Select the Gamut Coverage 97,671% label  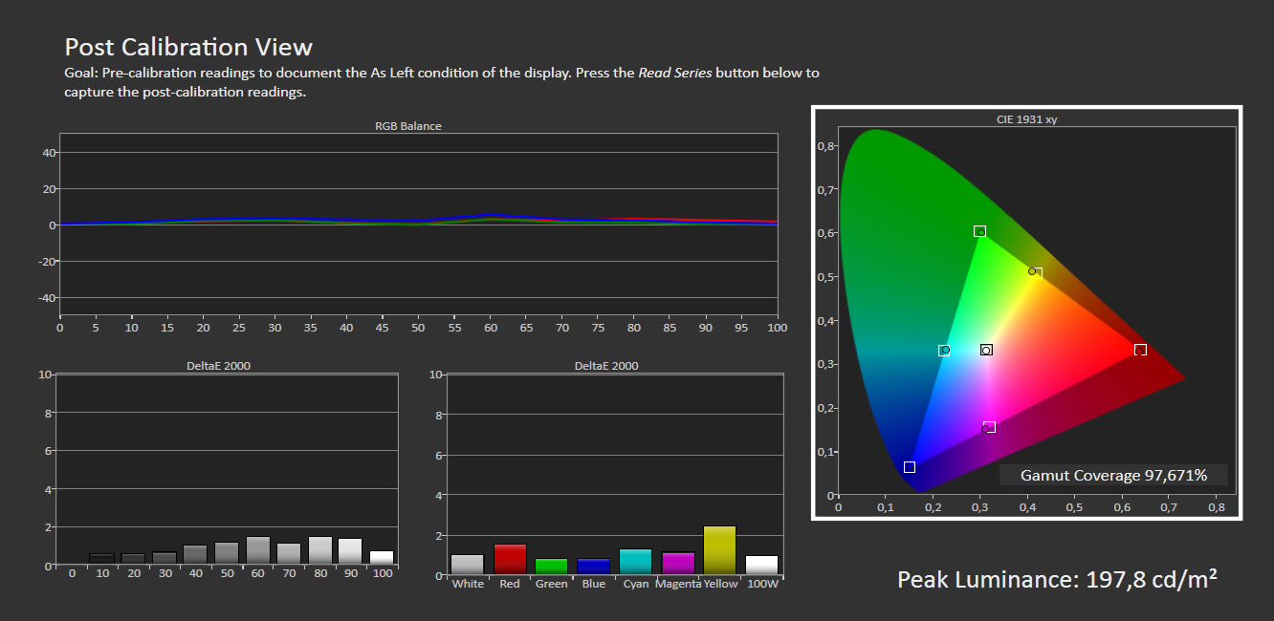1113,475
